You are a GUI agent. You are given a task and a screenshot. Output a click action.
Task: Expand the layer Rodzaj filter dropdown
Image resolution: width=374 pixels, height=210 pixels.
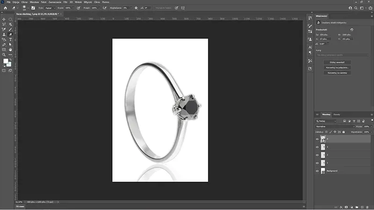327,120
